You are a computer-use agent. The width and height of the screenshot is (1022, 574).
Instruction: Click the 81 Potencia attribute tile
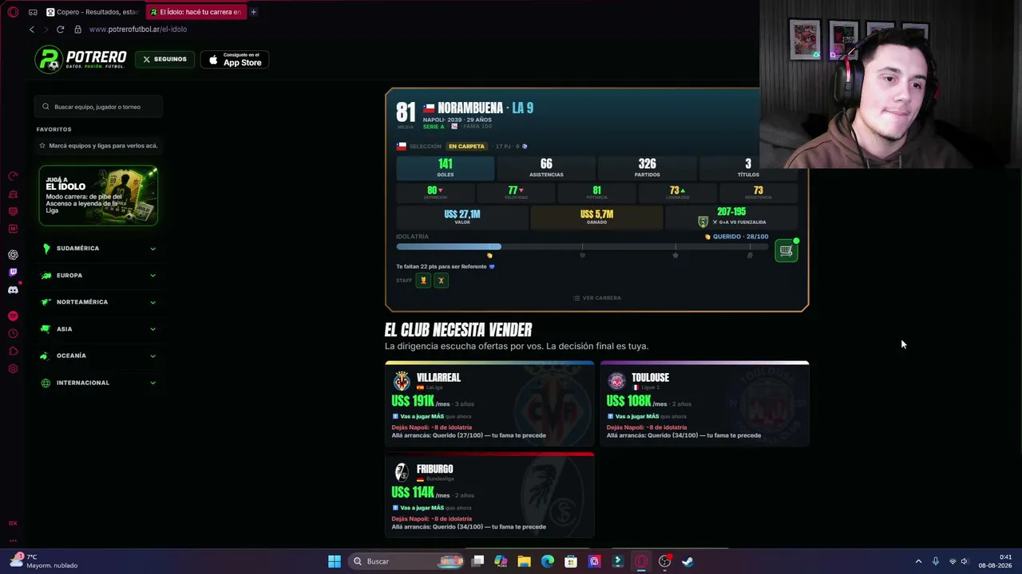[x=596, y=193]
